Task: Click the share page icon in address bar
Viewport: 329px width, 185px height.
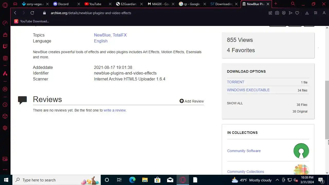Action: (x=270, y=13)
